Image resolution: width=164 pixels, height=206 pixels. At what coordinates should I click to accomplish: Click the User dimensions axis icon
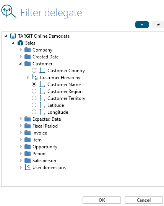28,168
